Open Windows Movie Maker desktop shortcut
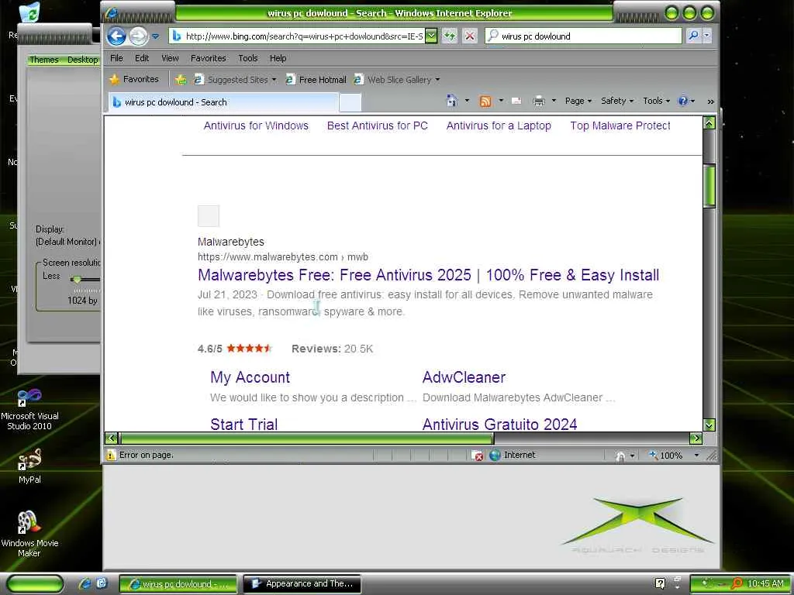This screenshot has height=595, width=794. pyautogui.click(x=29, y=534)
